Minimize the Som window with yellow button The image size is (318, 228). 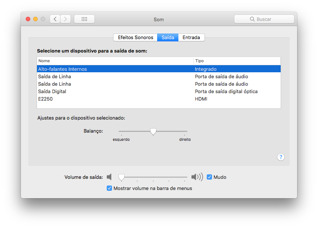tap(35, 19)
